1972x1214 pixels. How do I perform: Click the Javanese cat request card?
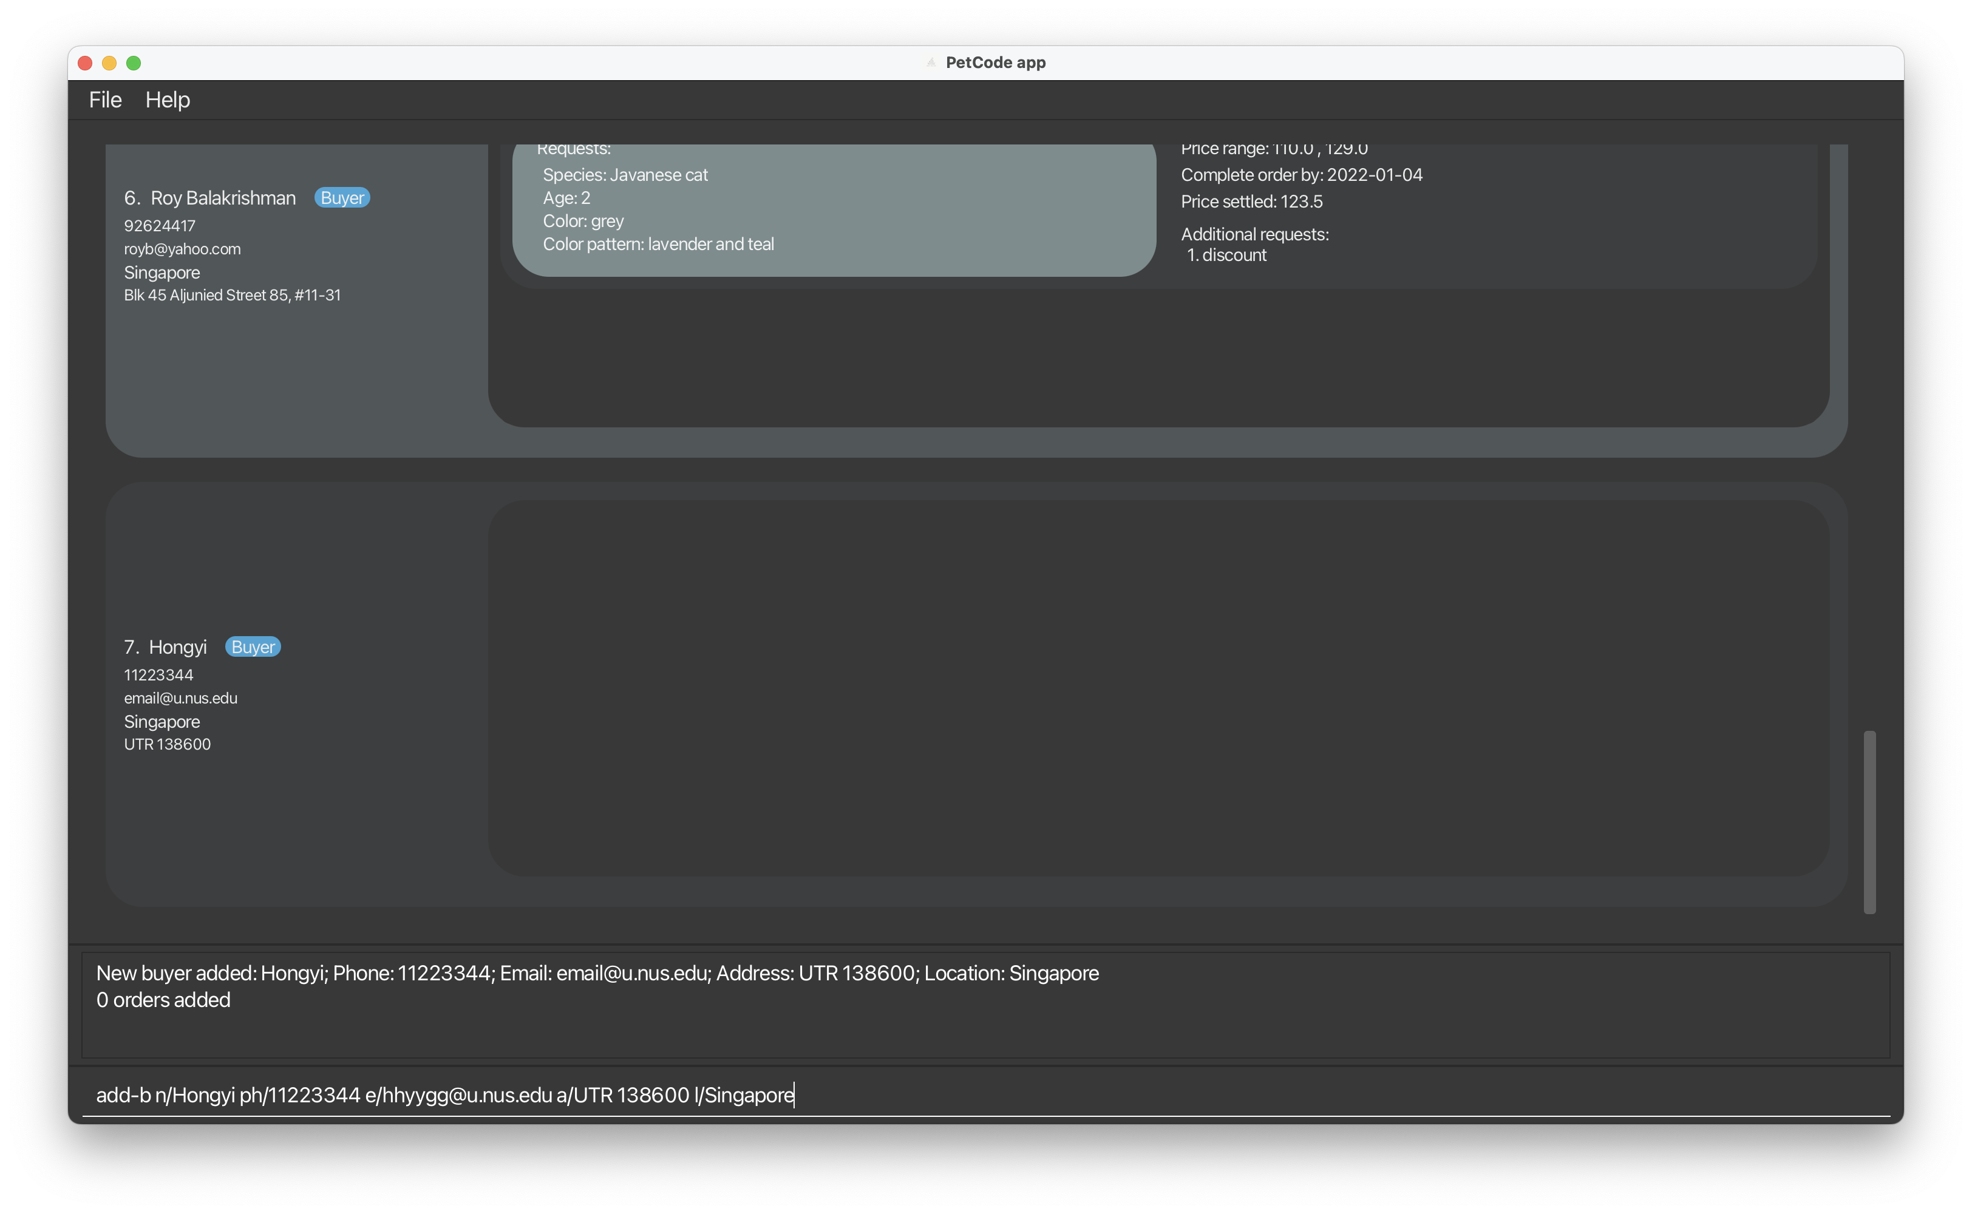pos(834,209)
